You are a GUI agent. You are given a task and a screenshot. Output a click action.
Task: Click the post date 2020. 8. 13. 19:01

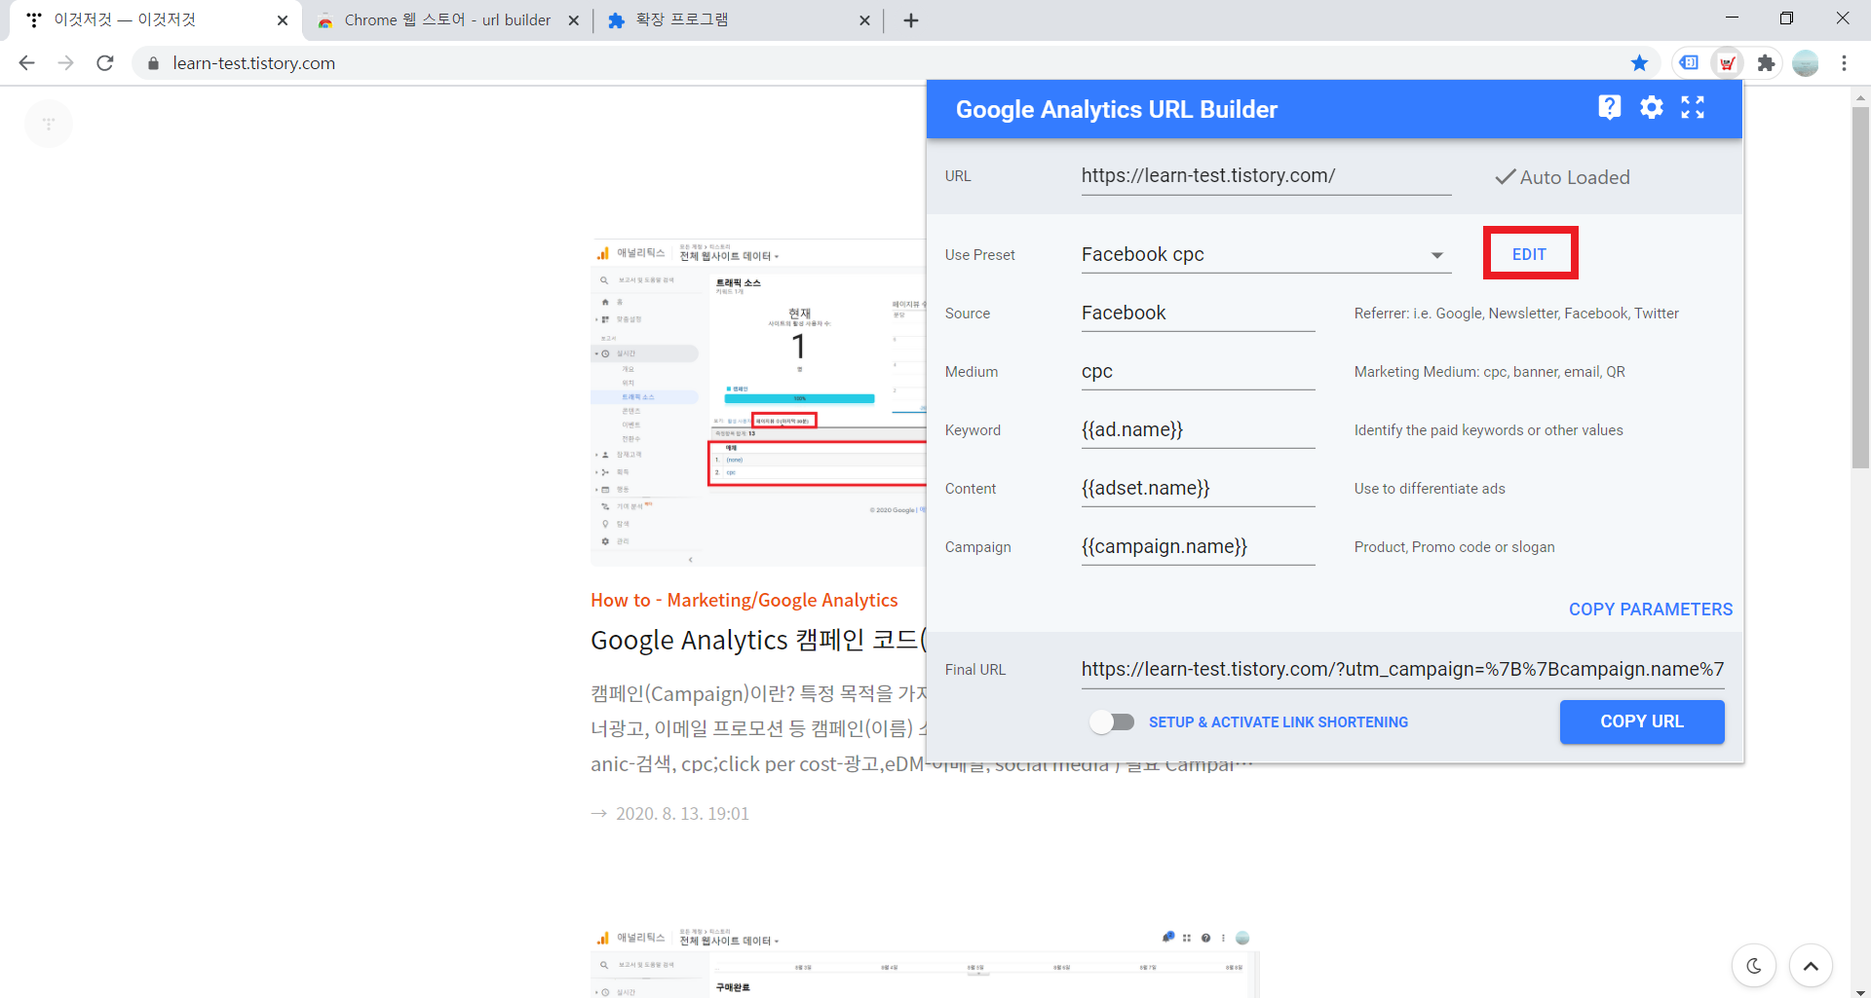click(682, 814)
